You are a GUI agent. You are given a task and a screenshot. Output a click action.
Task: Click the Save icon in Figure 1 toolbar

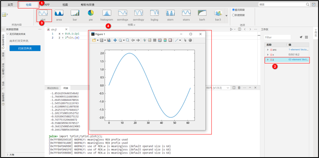[101, 40]
